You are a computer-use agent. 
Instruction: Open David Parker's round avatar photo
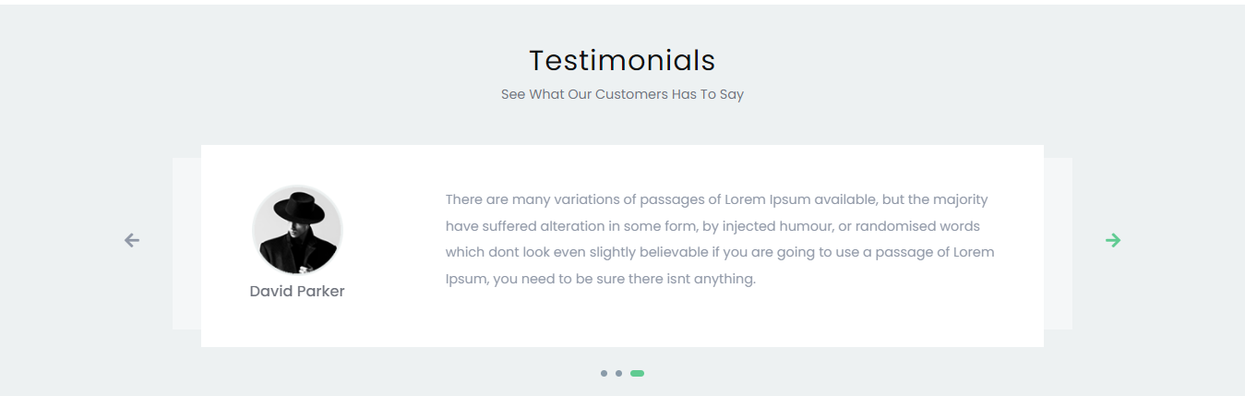point(297,231)
